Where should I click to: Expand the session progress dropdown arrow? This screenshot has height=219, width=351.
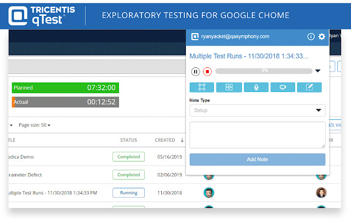(318, 71)
